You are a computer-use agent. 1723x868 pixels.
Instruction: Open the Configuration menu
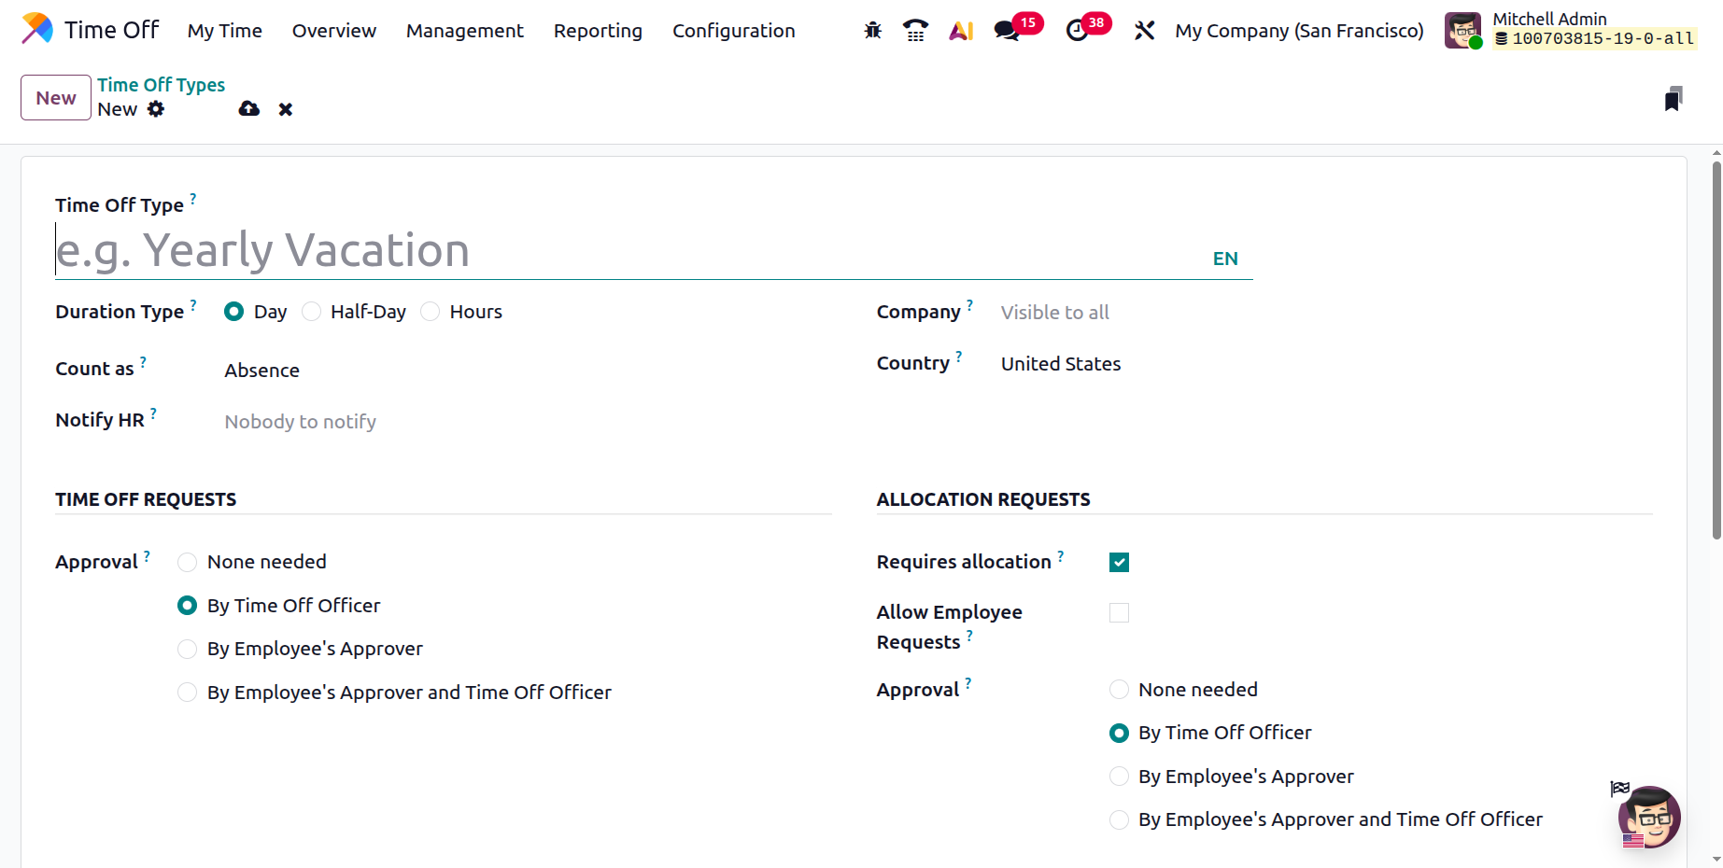[x=733, y=31]
